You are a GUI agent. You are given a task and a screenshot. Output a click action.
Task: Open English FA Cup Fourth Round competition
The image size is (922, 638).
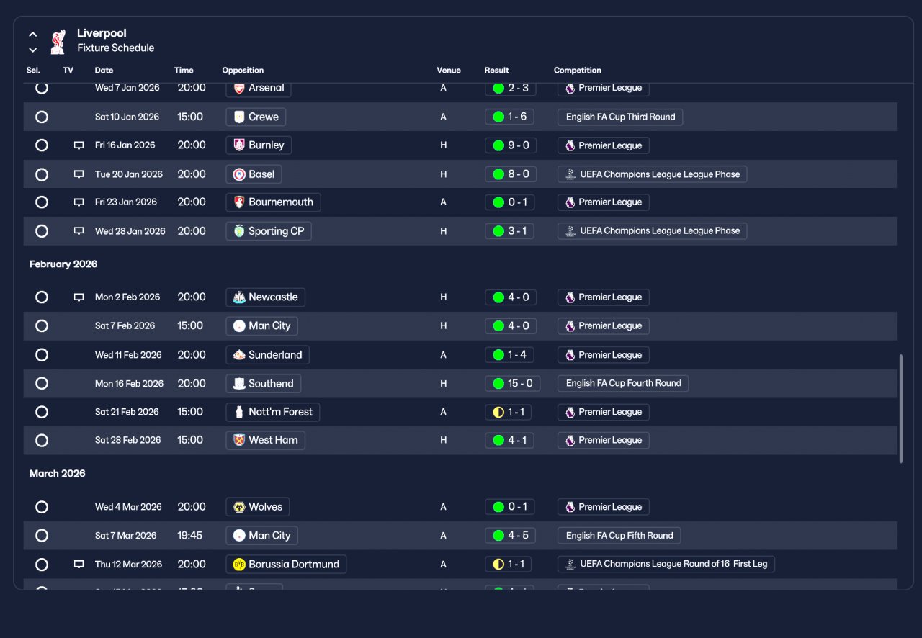623,384
